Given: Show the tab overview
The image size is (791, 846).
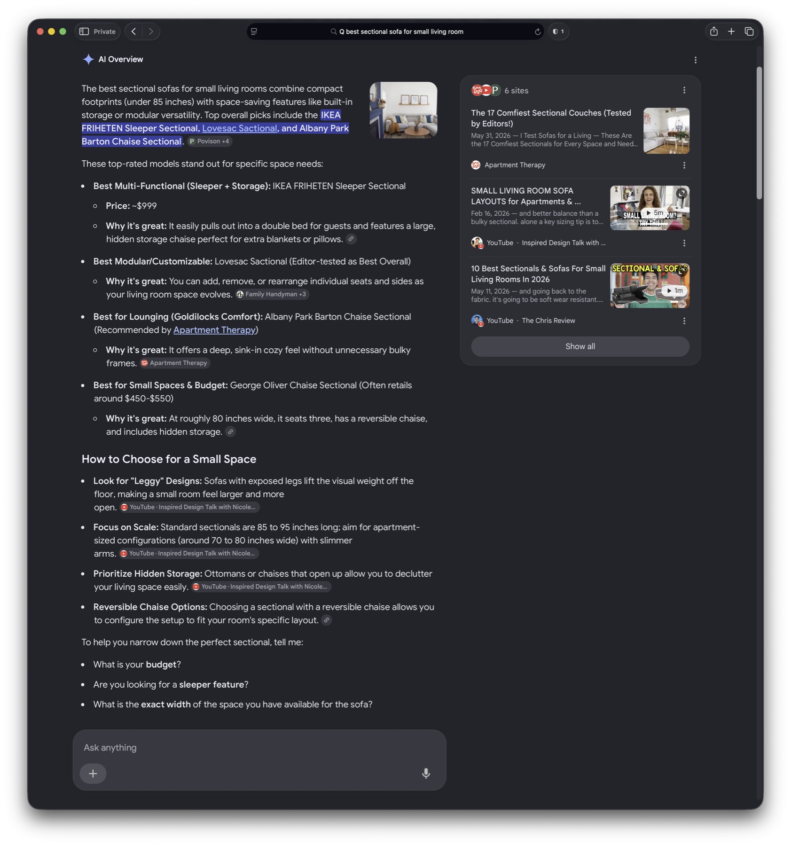Looking at the screenshot, I should point(749,31).
